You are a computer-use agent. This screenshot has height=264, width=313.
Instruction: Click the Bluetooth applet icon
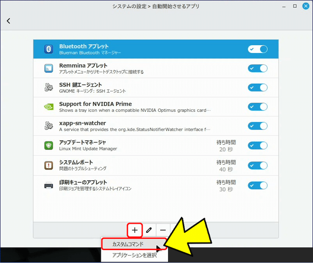(49, 49)
